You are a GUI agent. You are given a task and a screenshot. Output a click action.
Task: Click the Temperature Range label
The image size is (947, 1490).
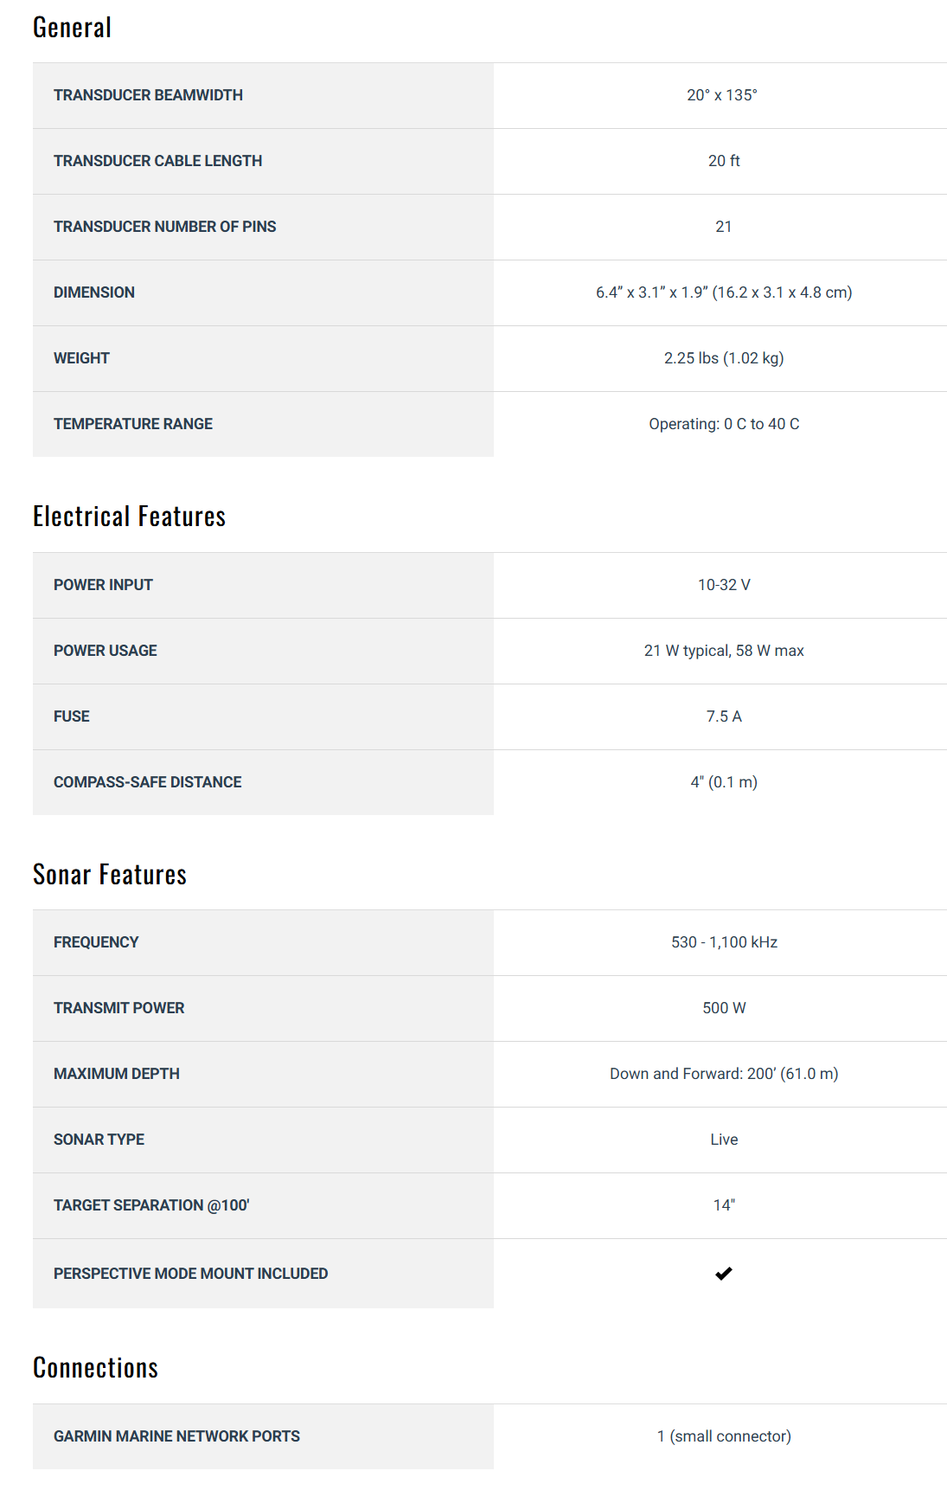coord(133,424)
